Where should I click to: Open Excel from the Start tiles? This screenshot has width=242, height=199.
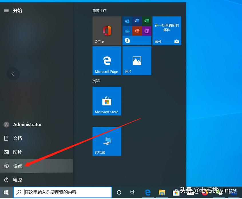pos(147,21)
